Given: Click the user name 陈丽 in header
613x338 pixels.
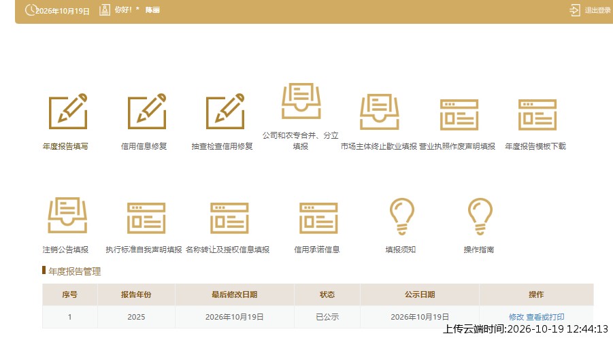Looking at the screenshot, I should pyautogui.click(x=152, y=10).
